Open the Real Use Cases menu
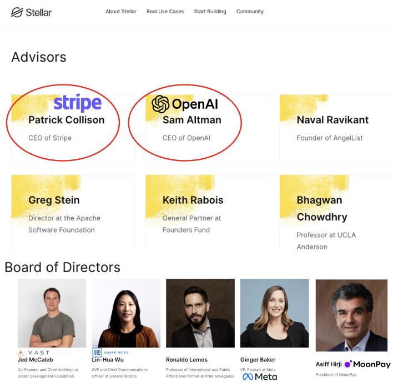The height and width of the screenshot is (382, 393). [x=165, y=12]
